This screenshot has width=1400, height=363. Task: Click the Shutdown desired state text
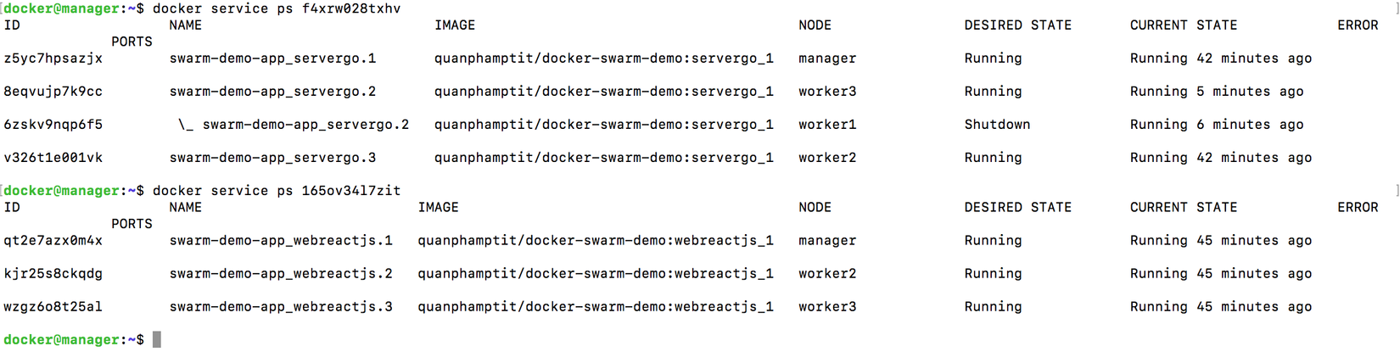997,125
